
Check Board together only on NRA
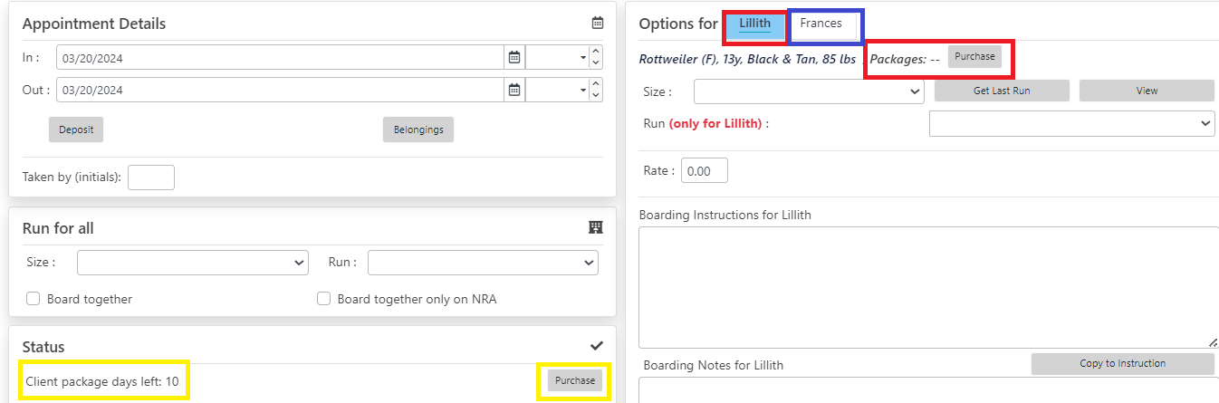coord(323,299)
